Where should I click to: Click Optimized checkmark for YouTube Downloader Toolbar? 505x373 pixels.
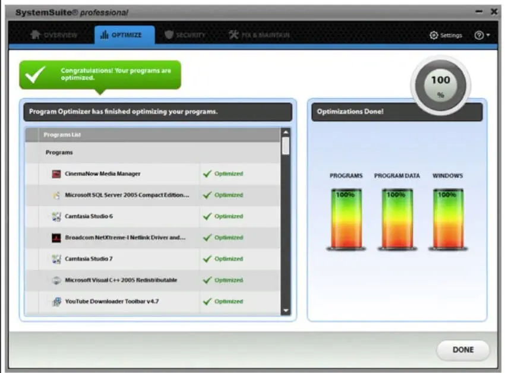(x=207, y=301)
